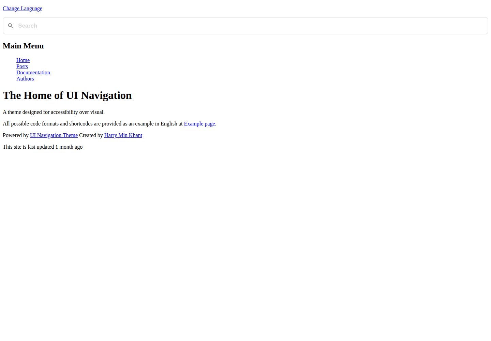
Task: Click the magnifying glass search icon
Action: 11,26
